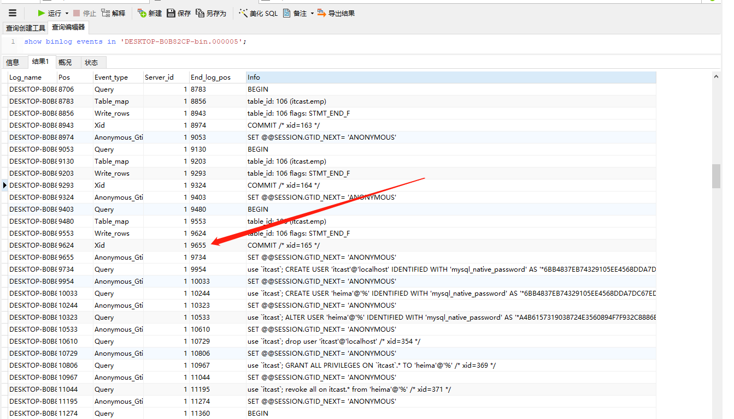Select Pos cell 11274

point(75,414)
